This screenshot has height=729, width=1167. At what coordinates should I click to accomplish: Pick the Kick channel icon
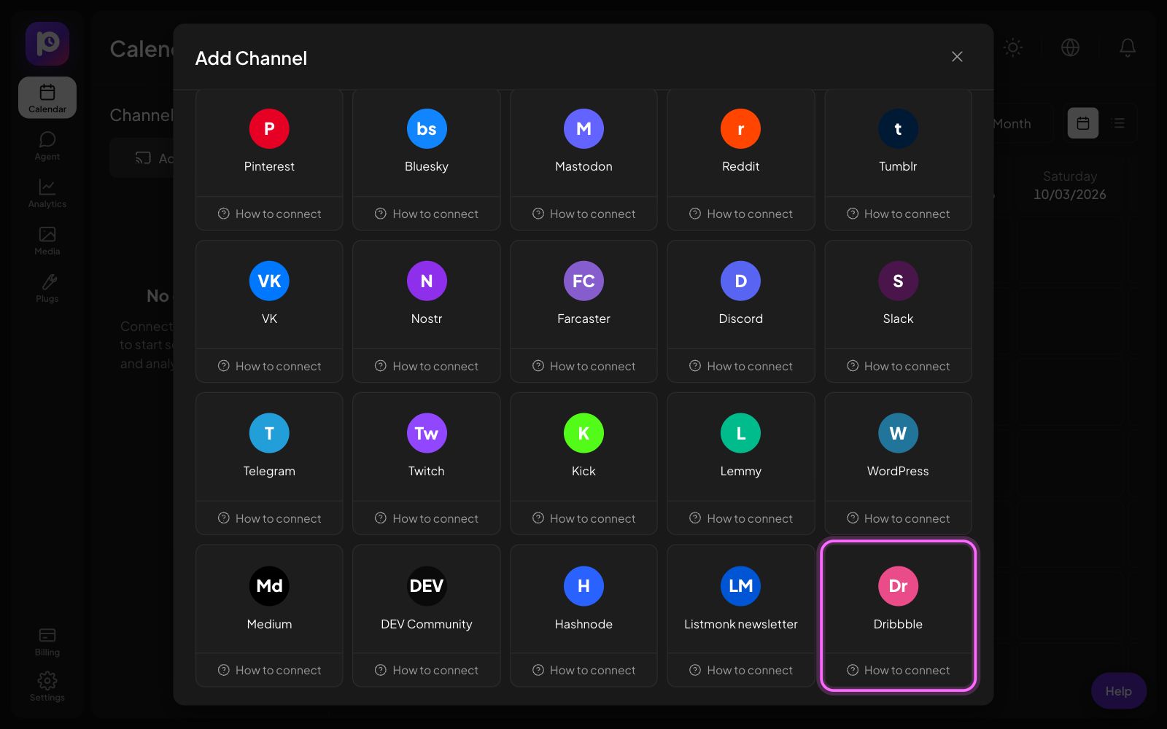tap(583, 433)
